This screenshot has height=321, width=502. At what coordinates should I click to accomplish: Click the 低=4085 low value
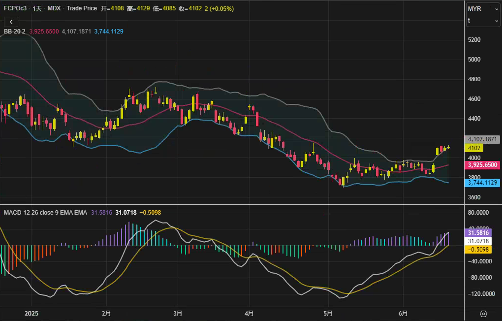point(164,8)
